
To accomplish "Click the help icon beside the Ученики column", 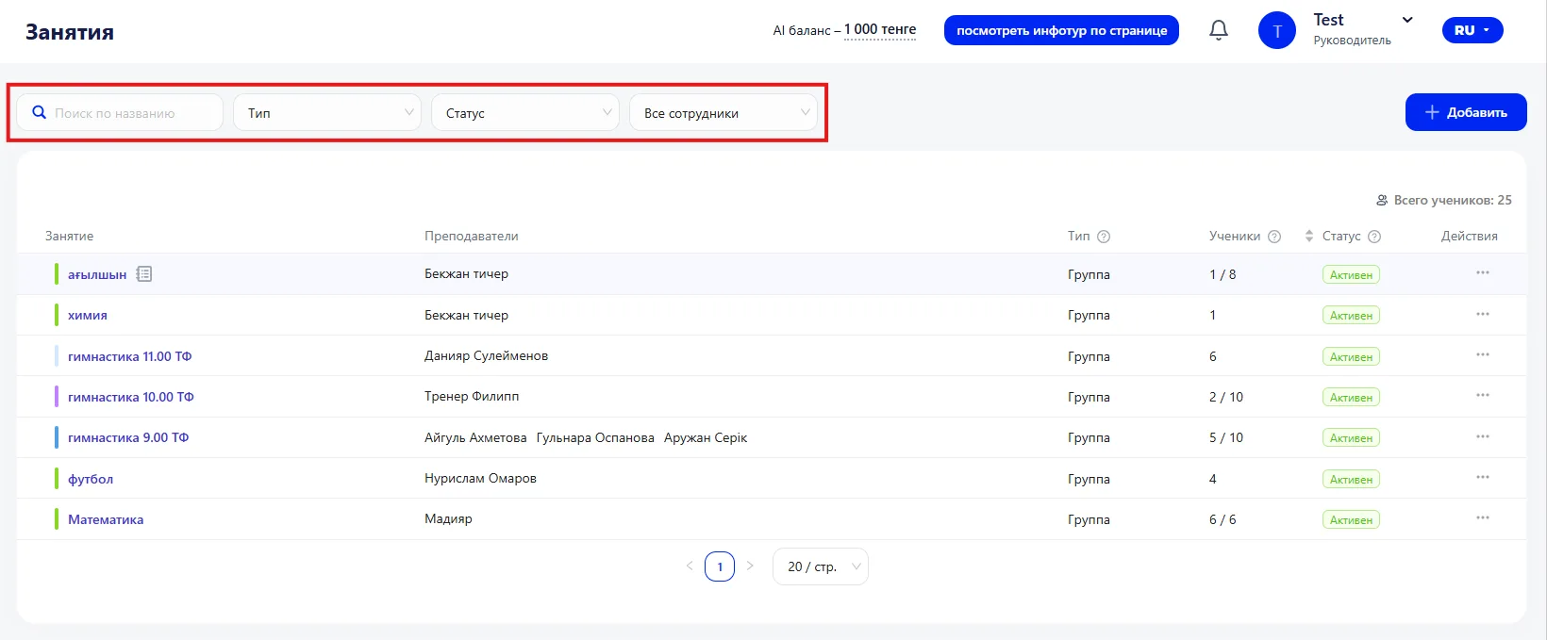I will tap(1274, 237).
